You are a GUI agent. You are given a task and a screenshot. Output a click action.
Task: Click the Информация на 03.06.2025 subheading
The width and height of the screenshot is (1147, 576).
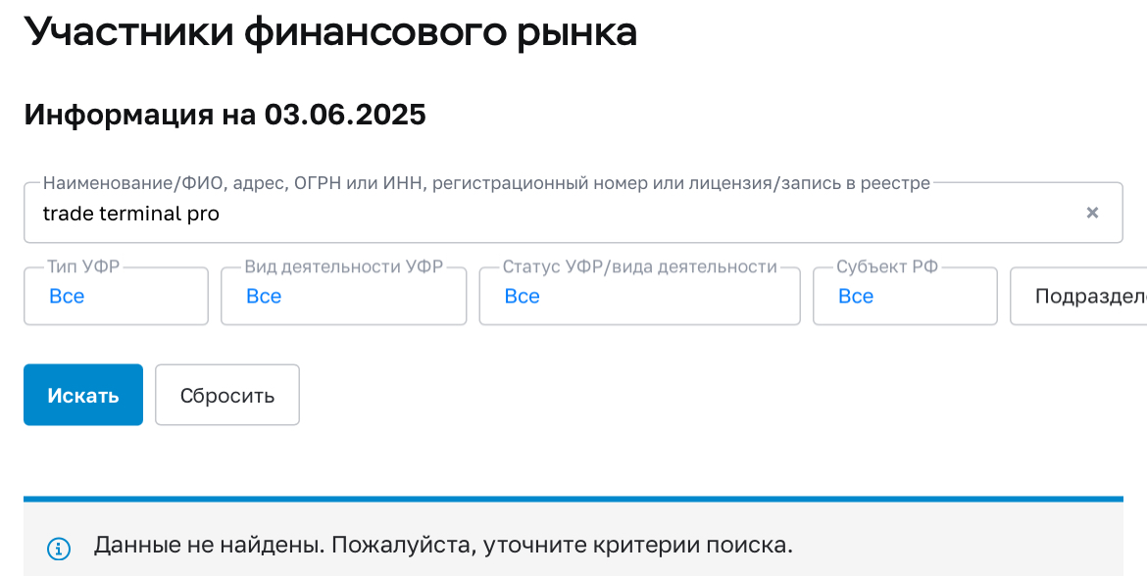[224, 115]
